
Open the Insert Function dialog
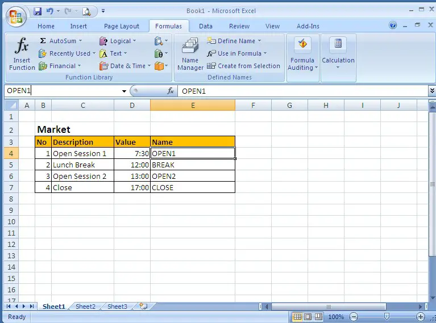click(22, 54)
